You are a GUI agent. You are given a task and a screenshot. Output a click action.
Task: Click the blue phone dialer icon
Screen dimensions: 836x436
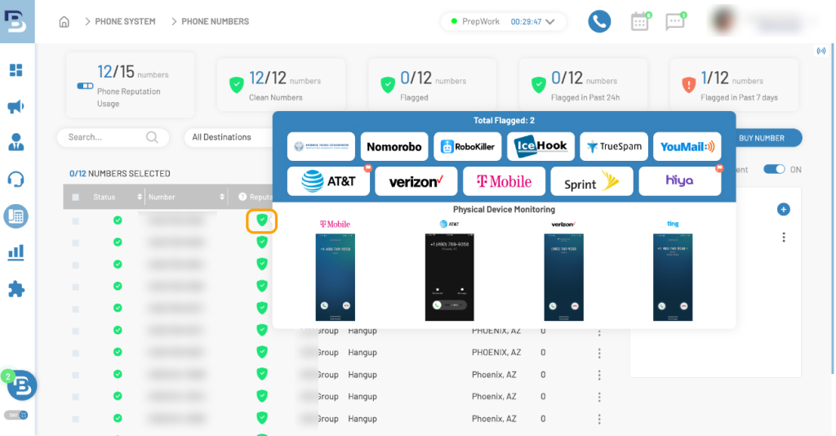(599, 21)
